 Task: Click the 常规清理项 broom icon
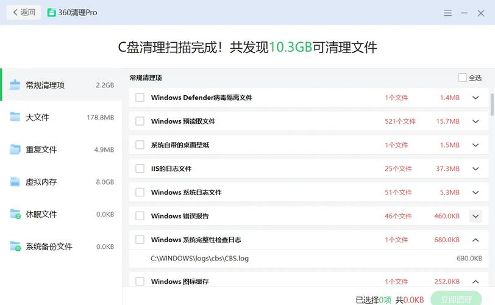(x=15, y=85)
